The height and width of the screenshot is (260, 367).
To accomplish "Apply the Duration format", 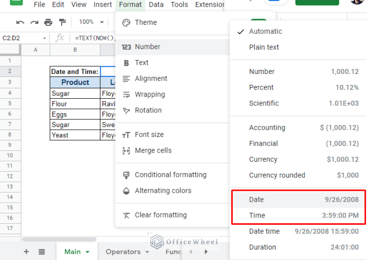I will pyautogui.click(x=298, y=247).
